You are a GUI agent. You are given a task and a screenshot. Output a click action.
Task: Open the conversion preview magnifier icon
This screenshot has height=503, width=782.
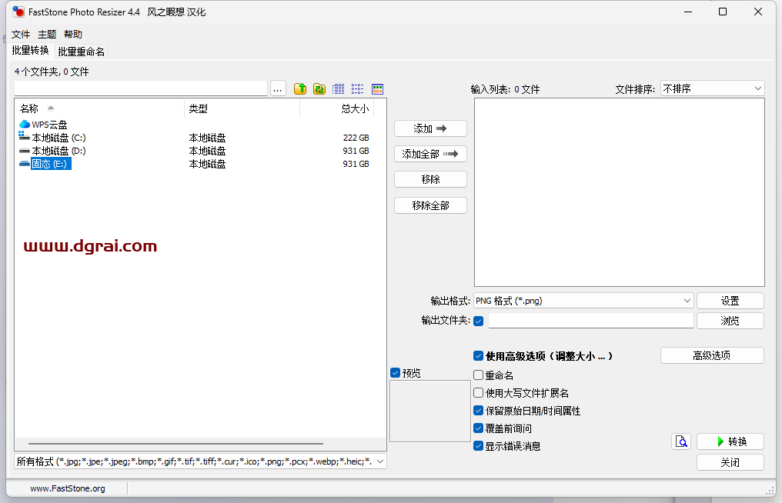pos(681,441)
